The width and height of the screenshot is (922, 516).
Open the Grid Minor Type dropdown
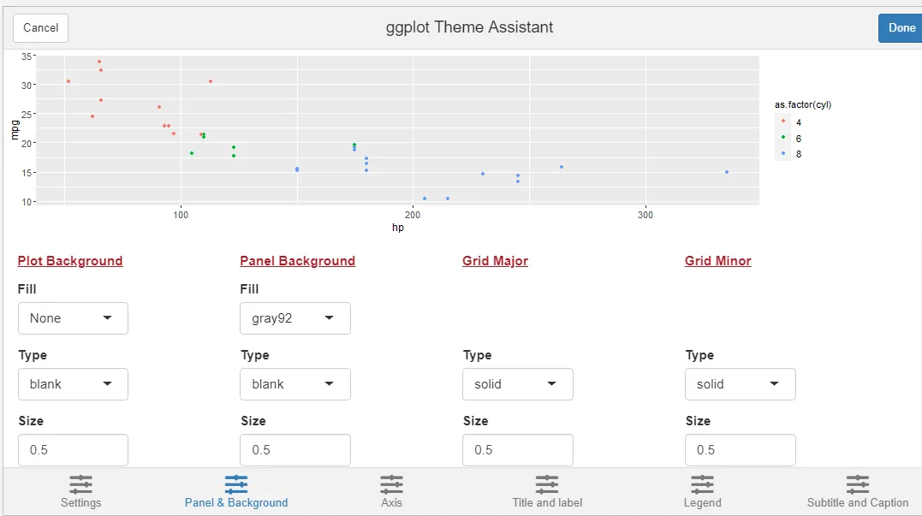click(x=741, y=384)
